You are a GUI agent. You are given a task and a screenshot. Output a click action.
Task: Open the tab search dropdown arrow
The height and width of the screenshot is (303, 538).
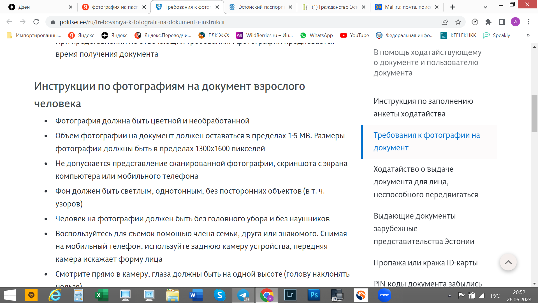click(x=486, y=7)
